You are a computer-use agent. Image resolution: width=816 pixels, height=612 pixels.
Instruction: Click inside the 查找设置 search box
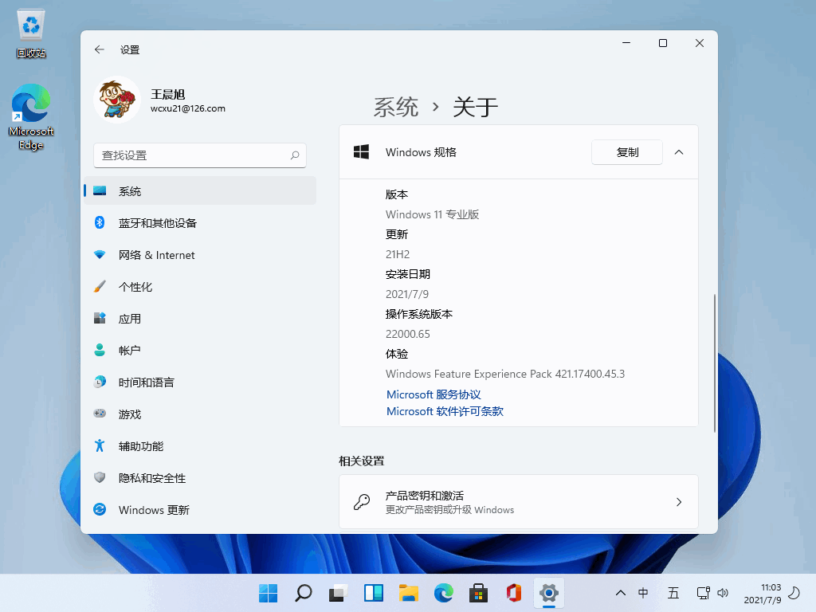click(x=199, y=155)
